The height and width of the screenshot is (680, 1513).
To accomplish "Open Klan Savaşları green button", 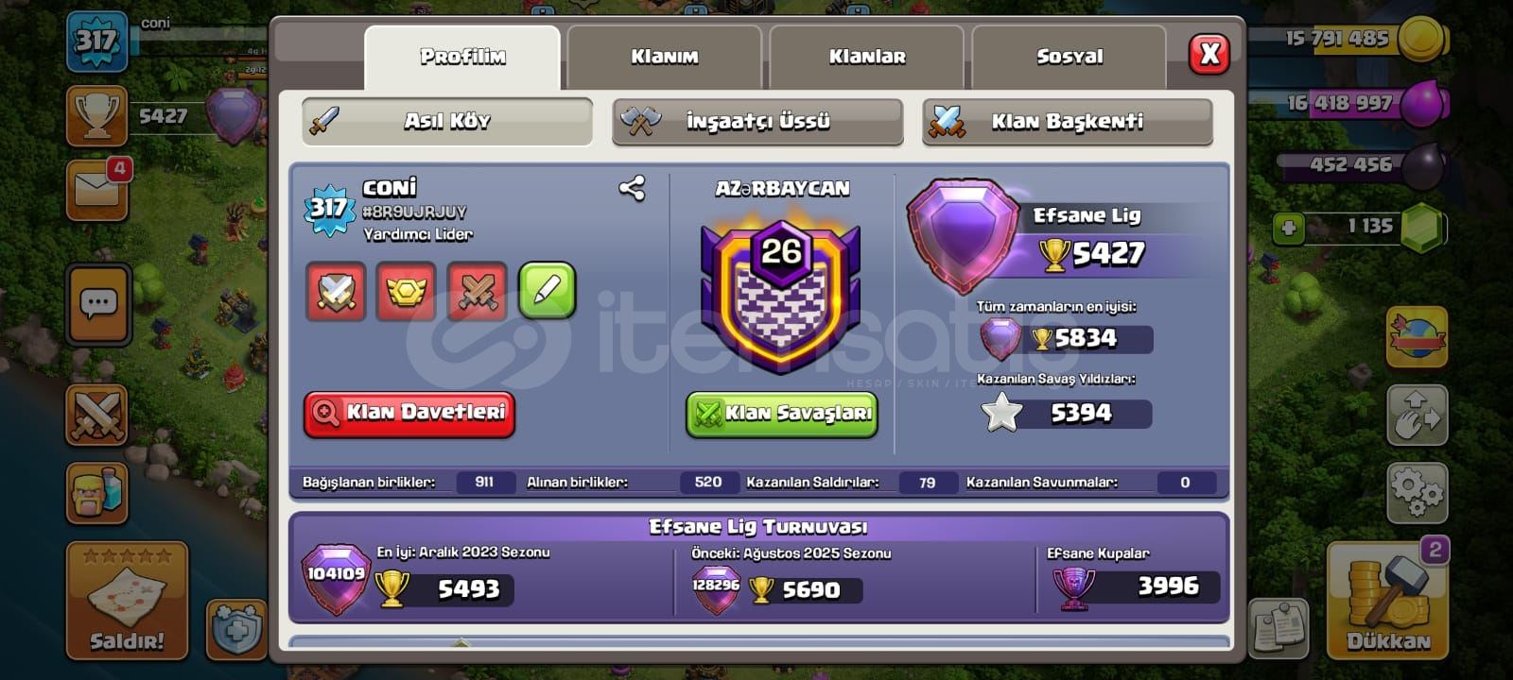I will [782, 414].
